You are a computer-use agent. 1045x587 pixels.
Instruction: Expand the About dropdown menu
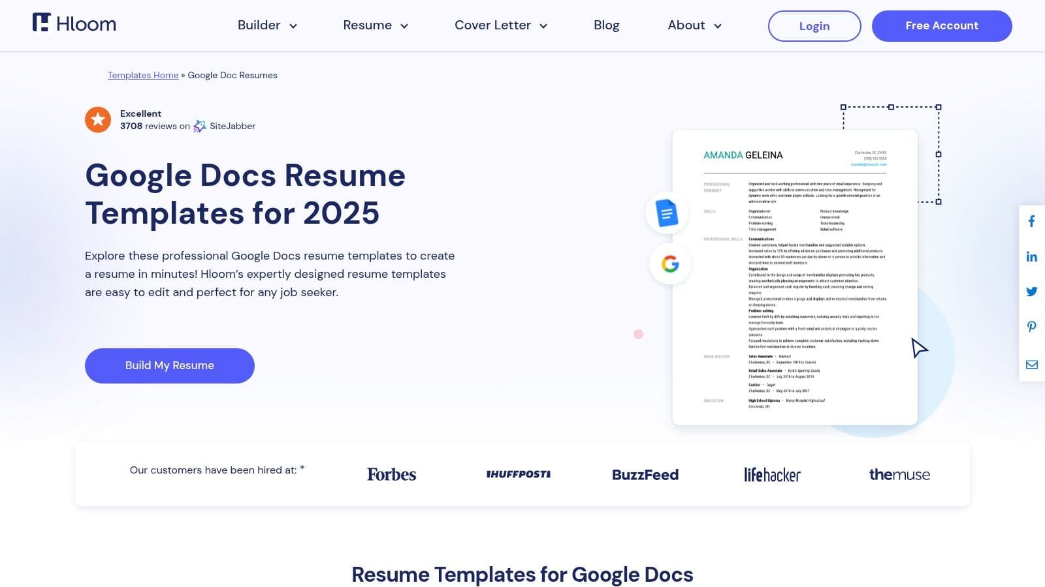694,25
